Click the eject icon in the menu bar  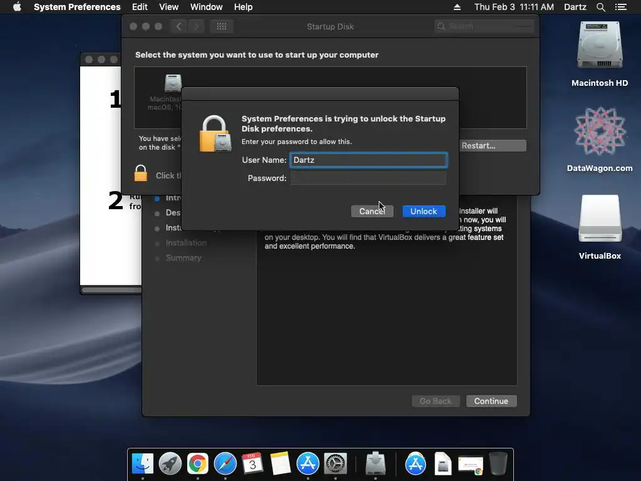[x=457, y=7]
